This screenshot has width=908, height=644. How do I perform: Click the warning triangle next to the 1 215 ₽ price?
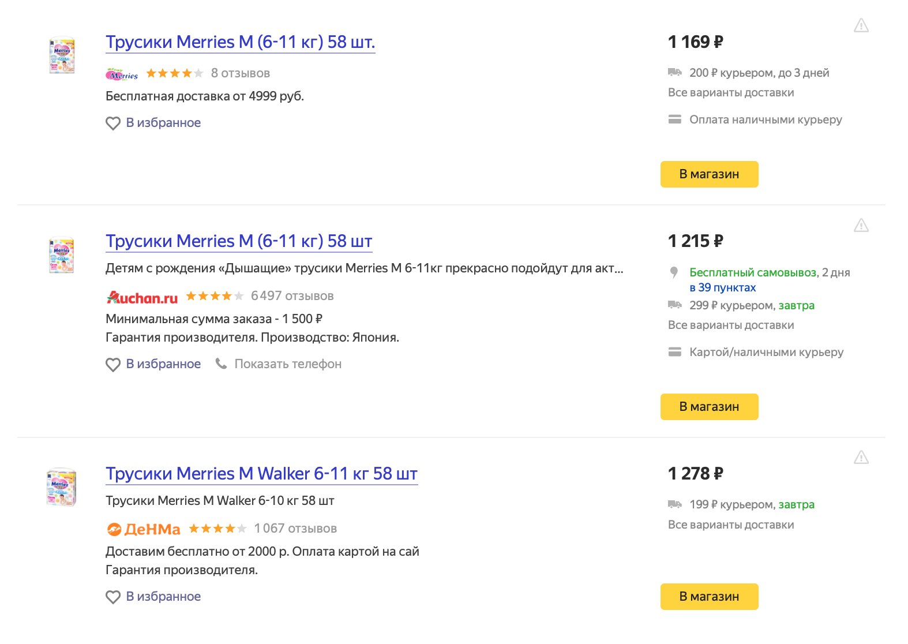861,225
